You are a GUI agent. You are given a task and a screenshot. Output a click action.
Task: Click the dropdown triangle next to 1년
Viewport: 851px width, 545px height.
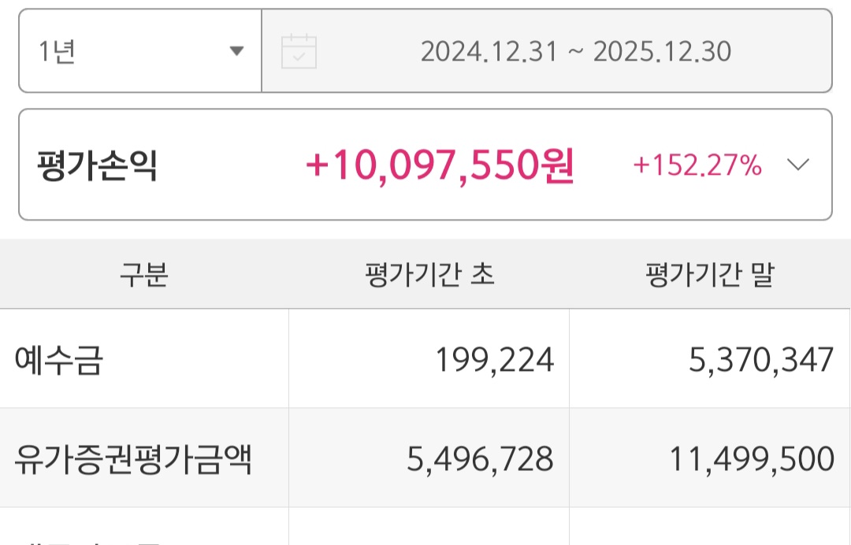236,51
